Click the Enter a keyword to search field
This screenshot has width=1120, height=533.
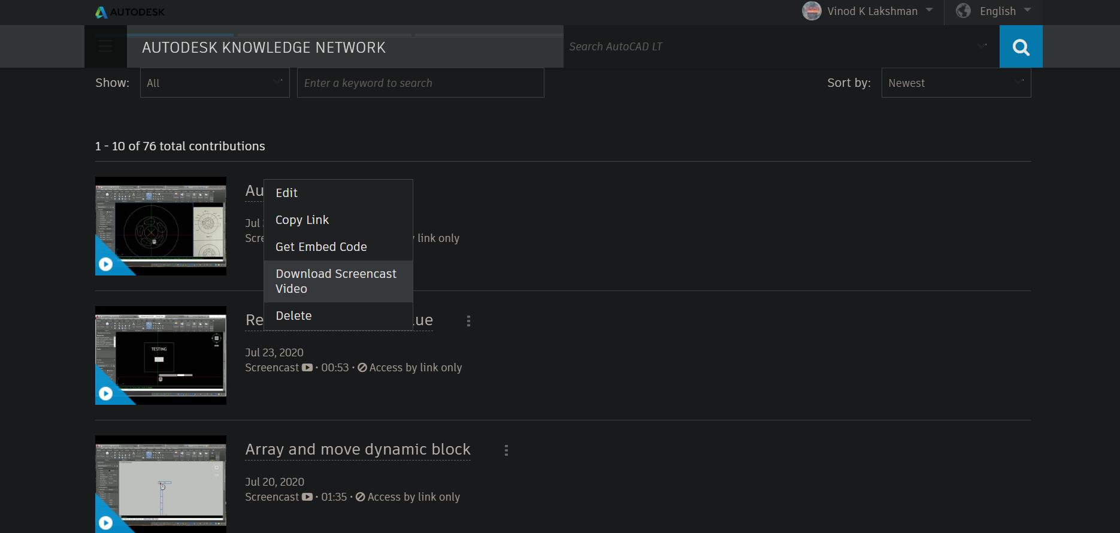pos(420,83)
